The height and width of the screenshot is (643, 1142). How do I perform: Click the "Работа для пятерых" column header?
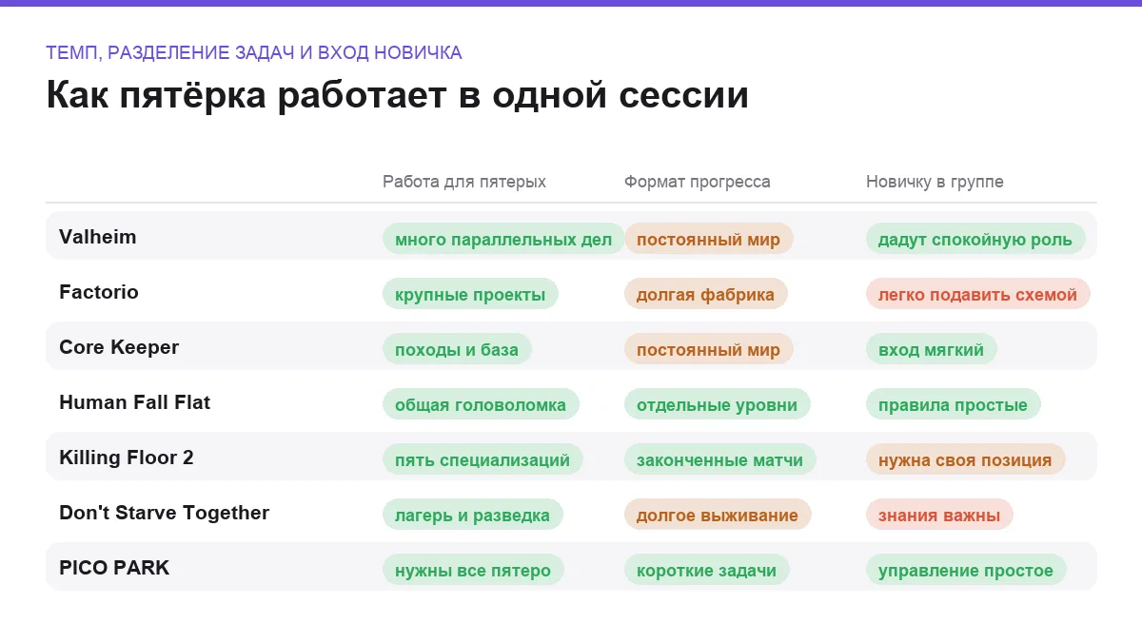[464, 182]
